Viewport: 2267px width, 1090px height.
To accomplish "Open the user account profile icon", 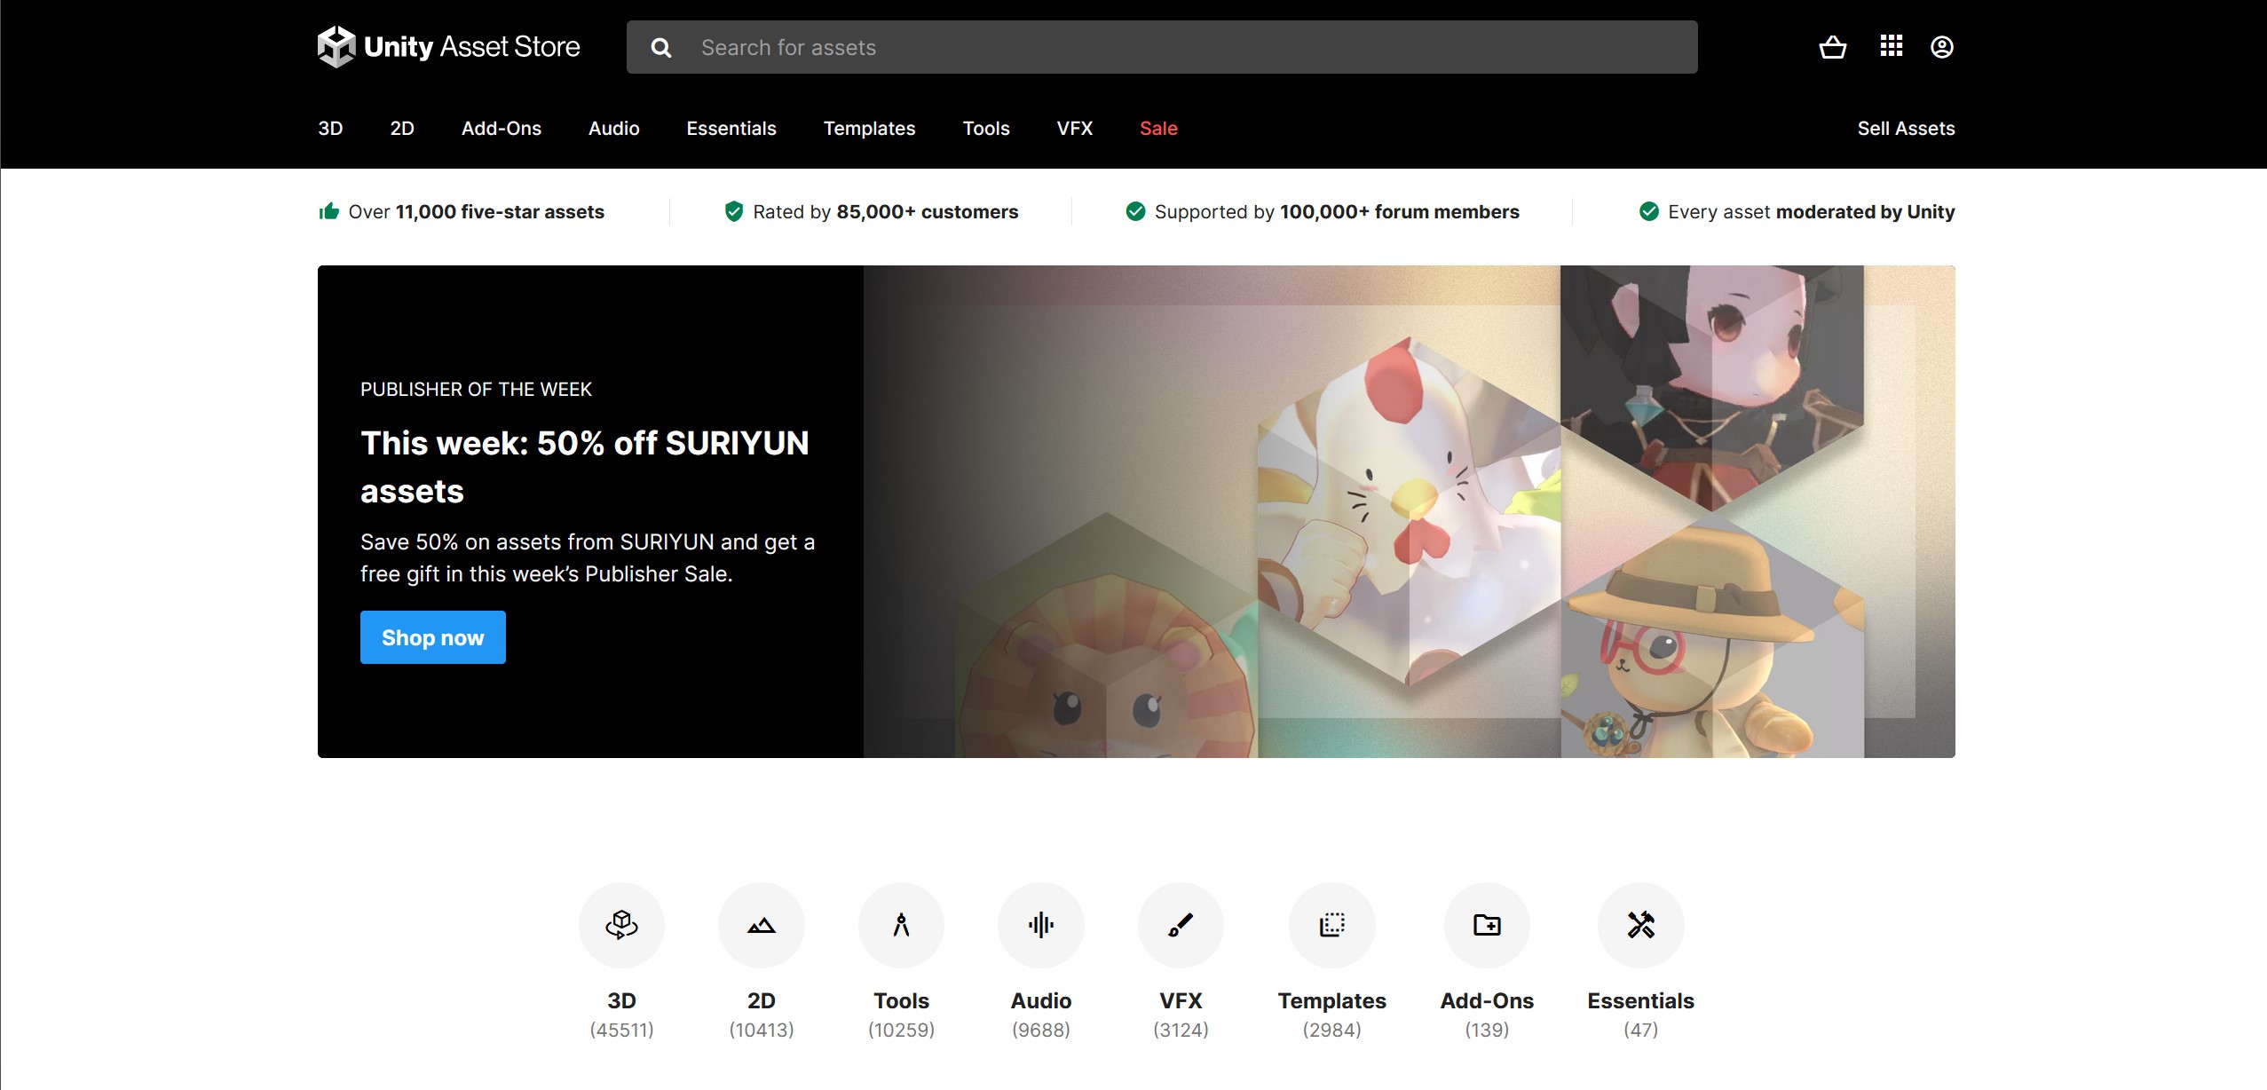I will (x=1941, y=46).
